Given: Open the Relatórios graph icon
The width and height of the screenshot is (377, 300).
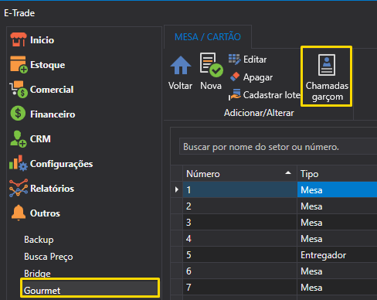Looking at the screenshot, I should pyautogui.click(x=19, y=188).
